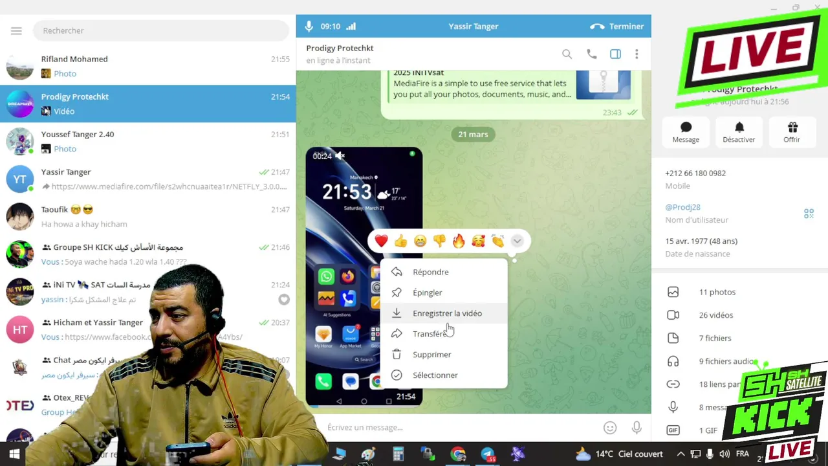This screenshot has height=466, width=828.
Task: Choose Supprimer in the context menu
Action: pos(444,355)
